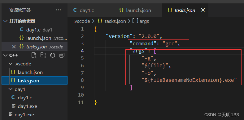Click the closing curly brace on line 11
Image resolution: width=244 pixels, height=120 pixels.
pyautogui.click(x=95, y=102)
